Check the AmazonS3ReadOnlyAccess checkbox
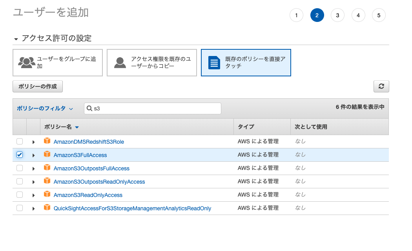The width and height of the screenshot is (412, 251). pyautogui.click(x=19, y=195)
